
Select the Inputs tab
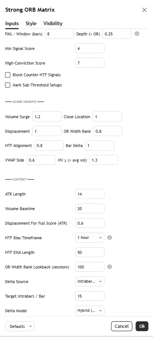click(12, 23)
